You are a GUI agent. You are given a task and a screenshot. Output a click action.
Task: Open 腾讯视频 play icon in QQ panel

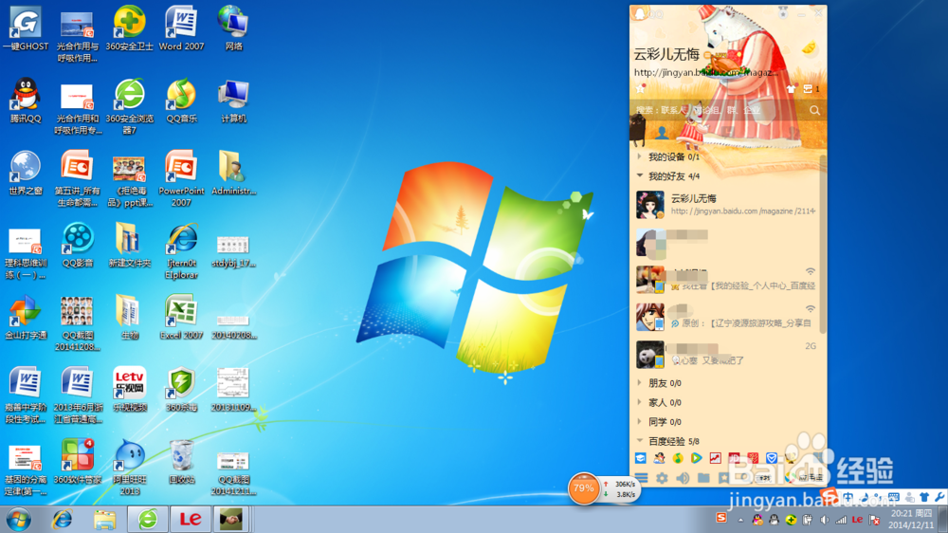tap(697, 458)
